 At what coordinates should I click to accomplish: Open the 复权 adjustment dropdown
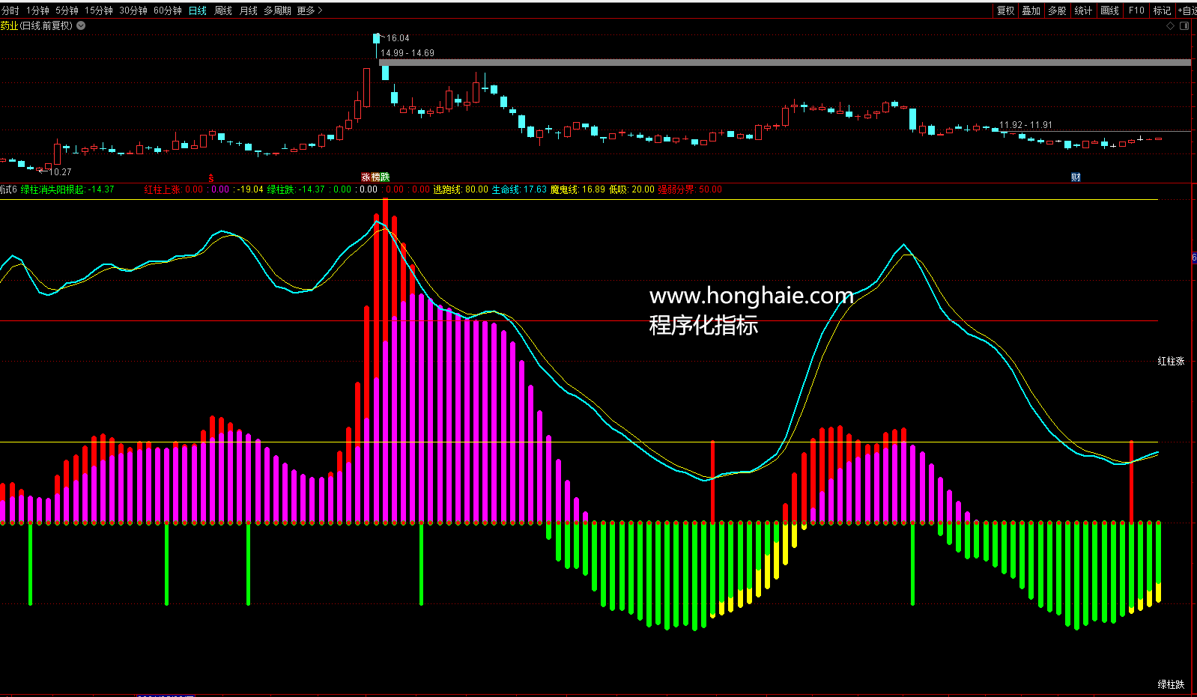1005,10
